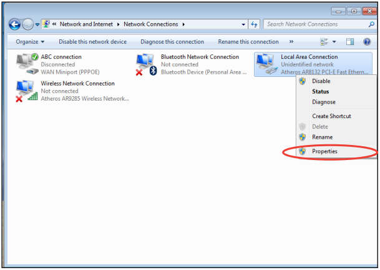Show more toolbar commands chevron

click(291, 42)
